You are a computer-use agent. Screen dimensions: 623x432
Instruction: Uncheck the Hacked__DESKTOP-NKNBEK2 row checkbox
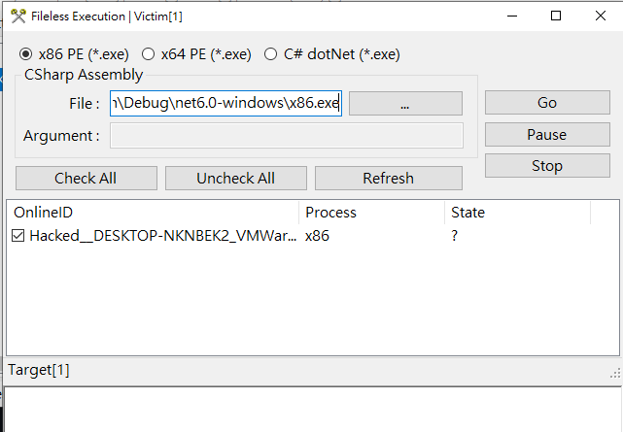coord(19,236)
